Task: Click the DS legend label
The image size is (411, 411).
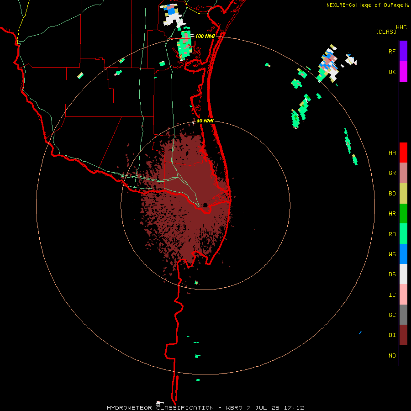Action: 392,274
